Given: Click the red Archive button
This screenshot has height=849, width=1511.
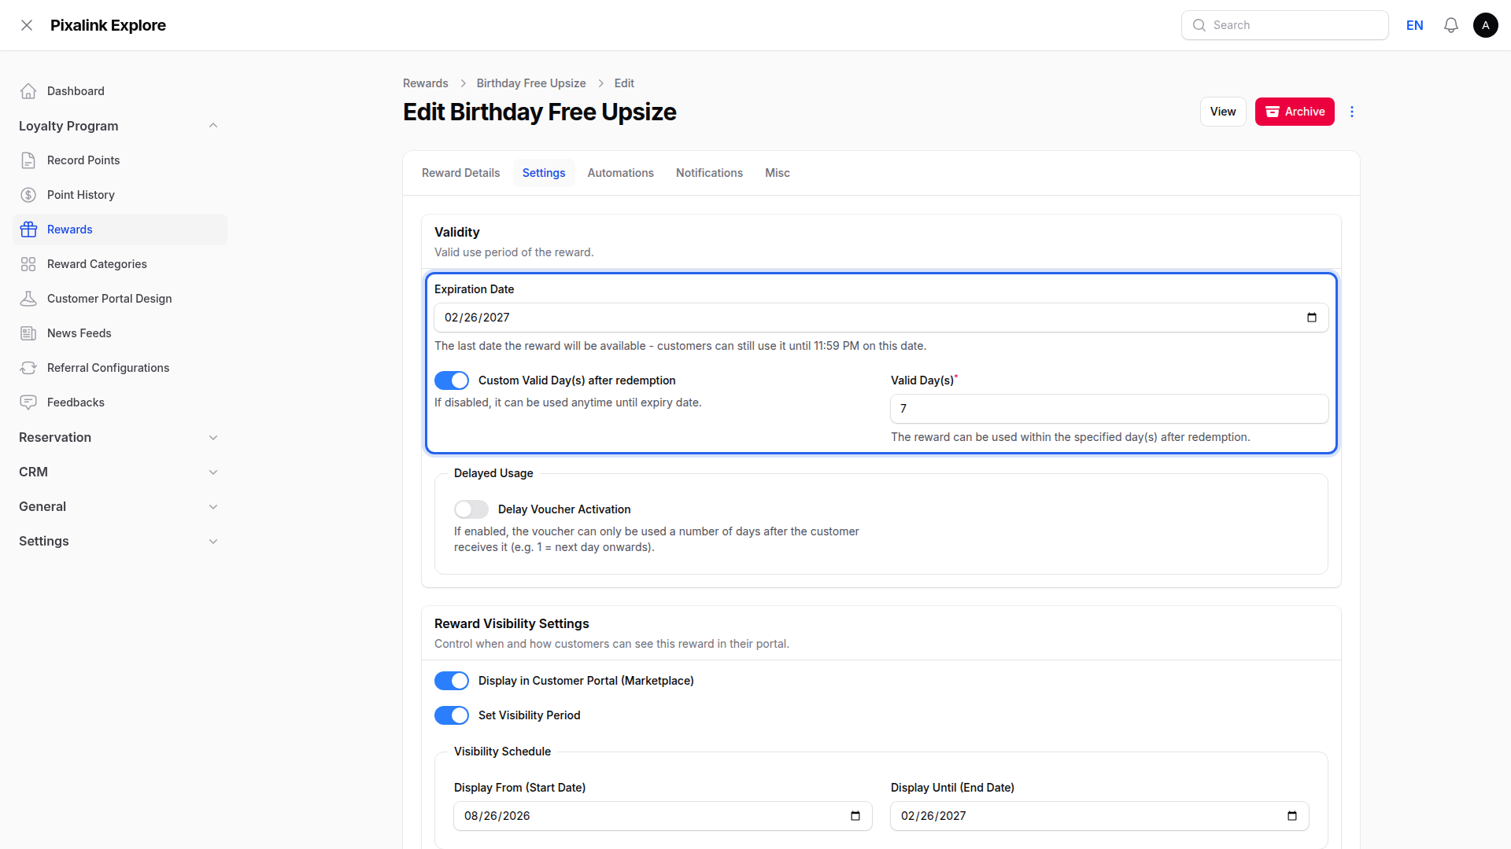Looking at the screenshot, I should point(1295,112).
